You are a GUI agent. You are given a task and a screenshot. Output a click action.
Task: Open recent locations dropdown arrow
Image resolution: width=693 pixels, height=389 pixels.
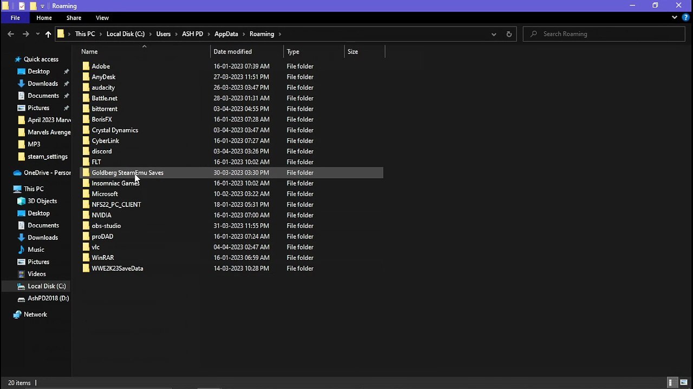tap(37, 34)
